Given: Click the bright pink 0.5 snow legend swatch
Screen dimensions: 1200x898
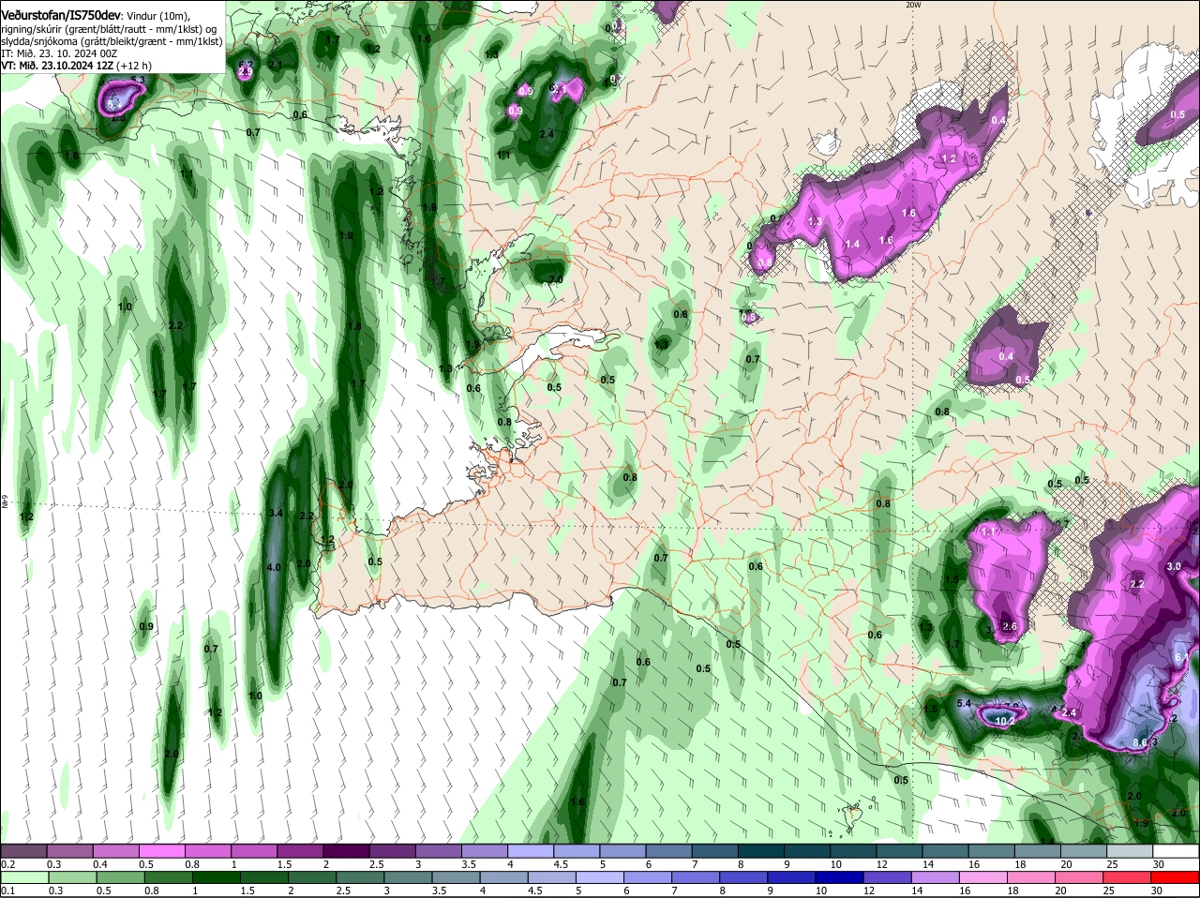Looking at the screenshot, I should [163, 850].
